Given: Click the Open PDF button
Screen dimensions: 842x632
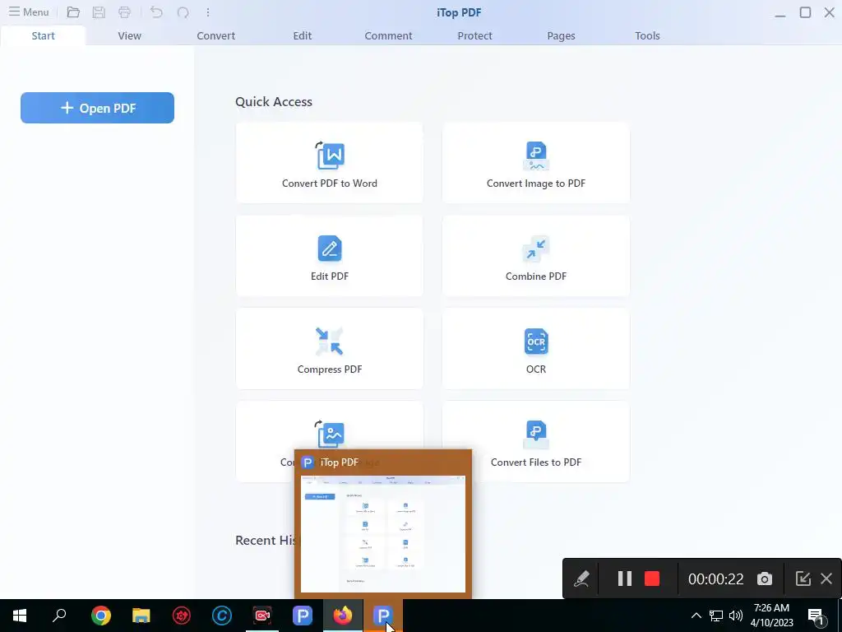Looking at the screenshot, I should pos(97,108).
